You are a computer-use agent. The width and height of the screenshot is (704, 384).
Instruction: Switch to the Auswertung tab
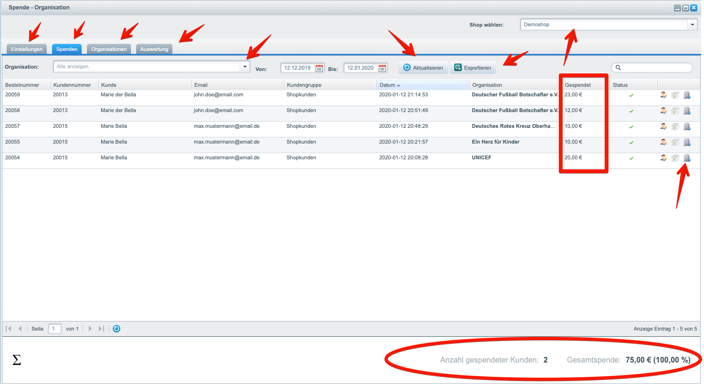click(x=154, y=49)
